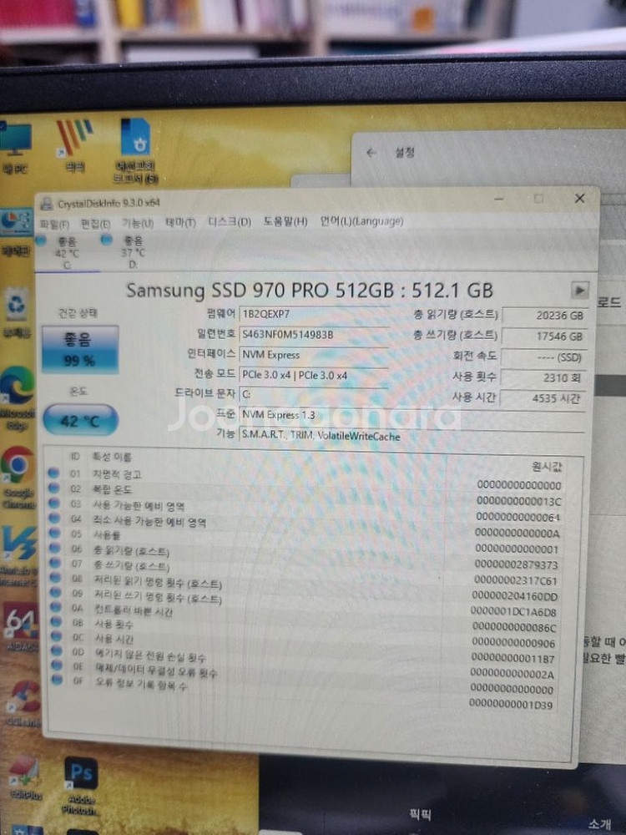626x835 pixels.
Task: Click the status dot for 05 사용률
Action: pos(55,532)
